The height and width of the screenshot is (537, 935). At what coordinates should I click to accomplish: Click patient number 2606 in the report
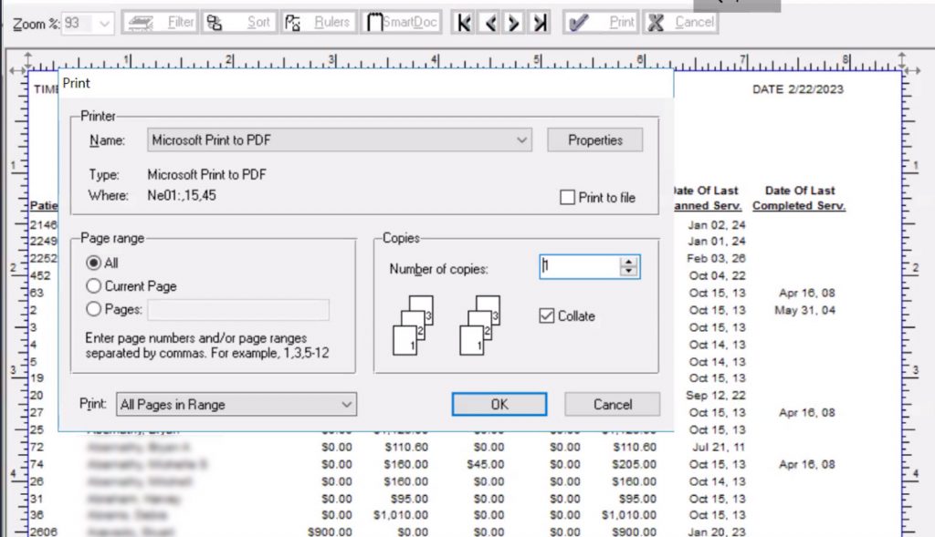pos(44,532)
